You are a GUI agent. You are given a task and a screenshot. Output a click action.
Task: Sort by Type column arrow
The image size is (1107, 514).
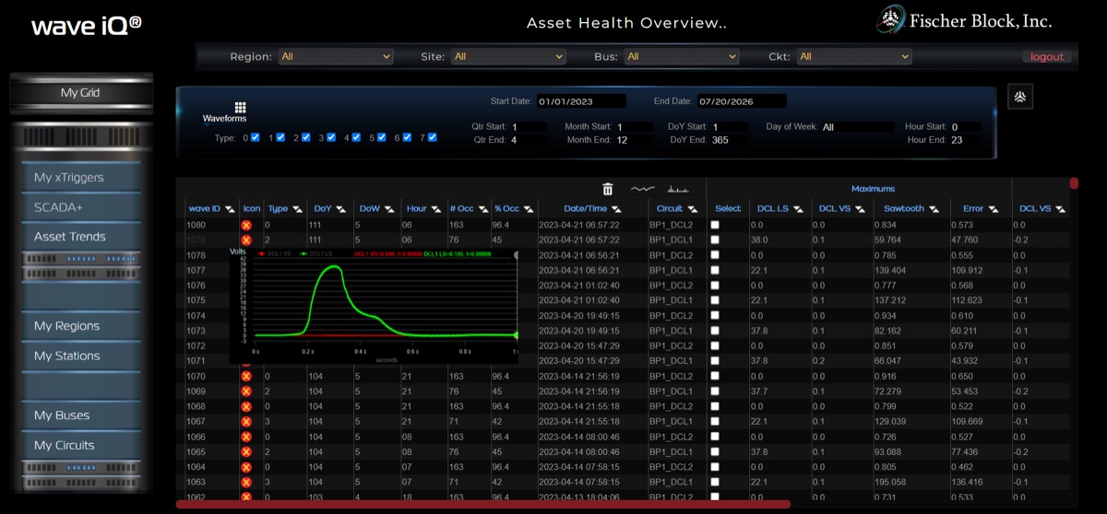(297, 209)
